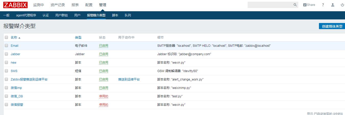Toggle Jabber status 已启用 link

point(104,54)
